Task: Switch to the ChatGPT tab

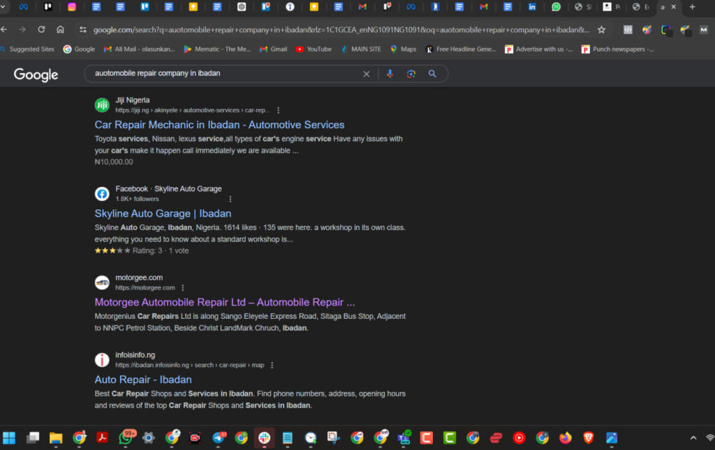Action: point(242,7)
